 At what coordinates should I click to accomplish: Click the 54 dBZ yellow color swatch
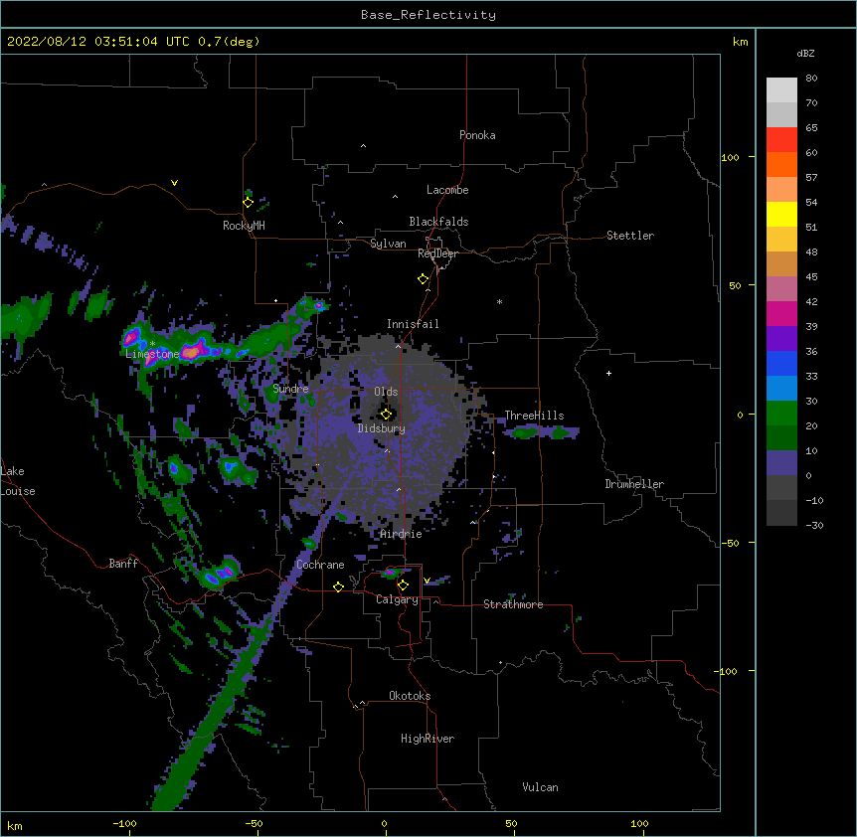781,214
